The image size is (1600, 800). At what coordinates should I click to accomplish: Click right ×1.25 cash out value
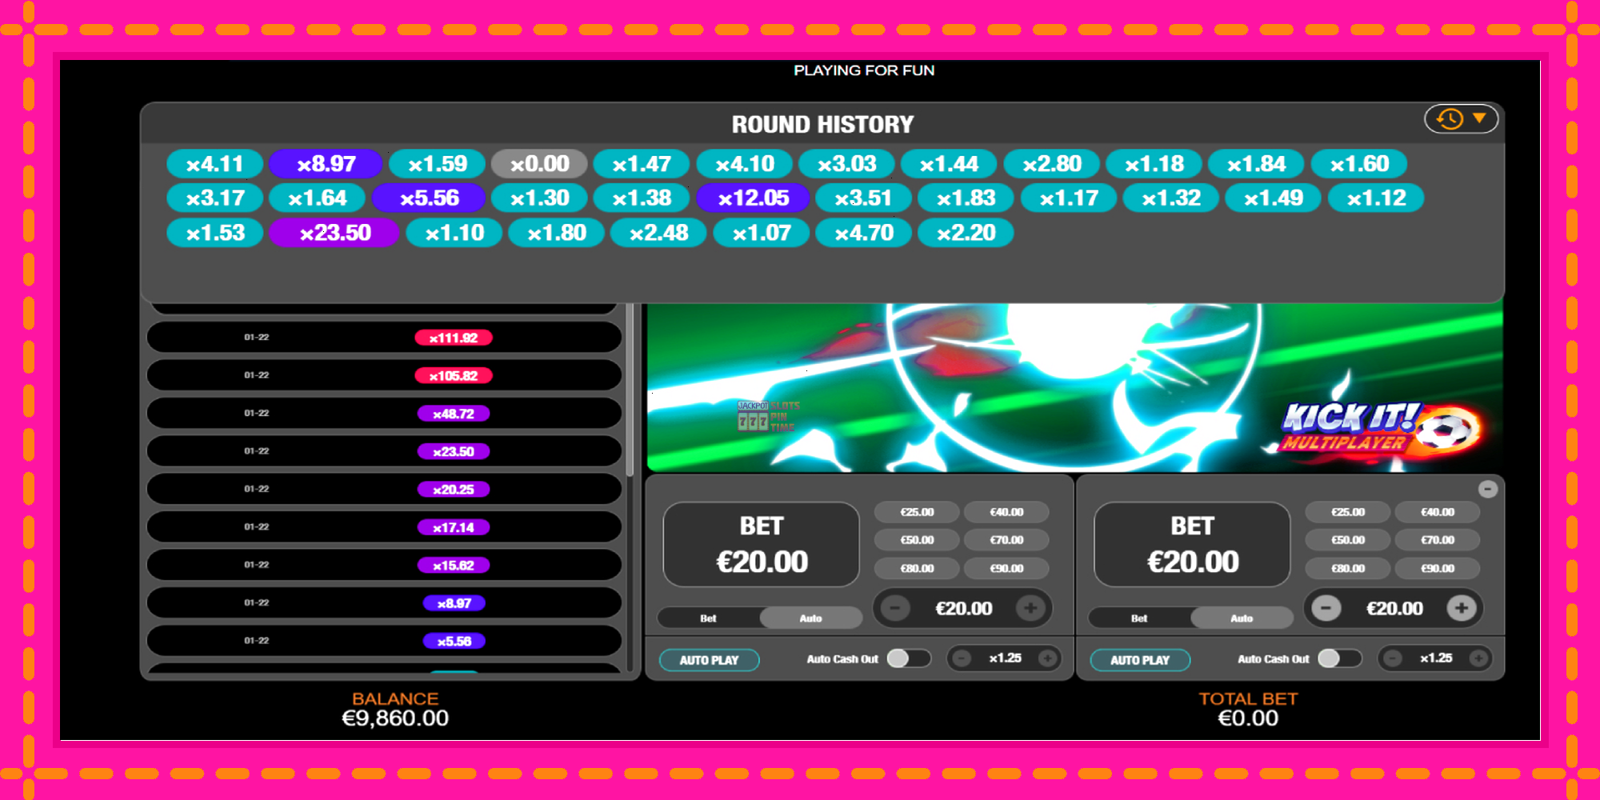click(x=1436, y=658)
